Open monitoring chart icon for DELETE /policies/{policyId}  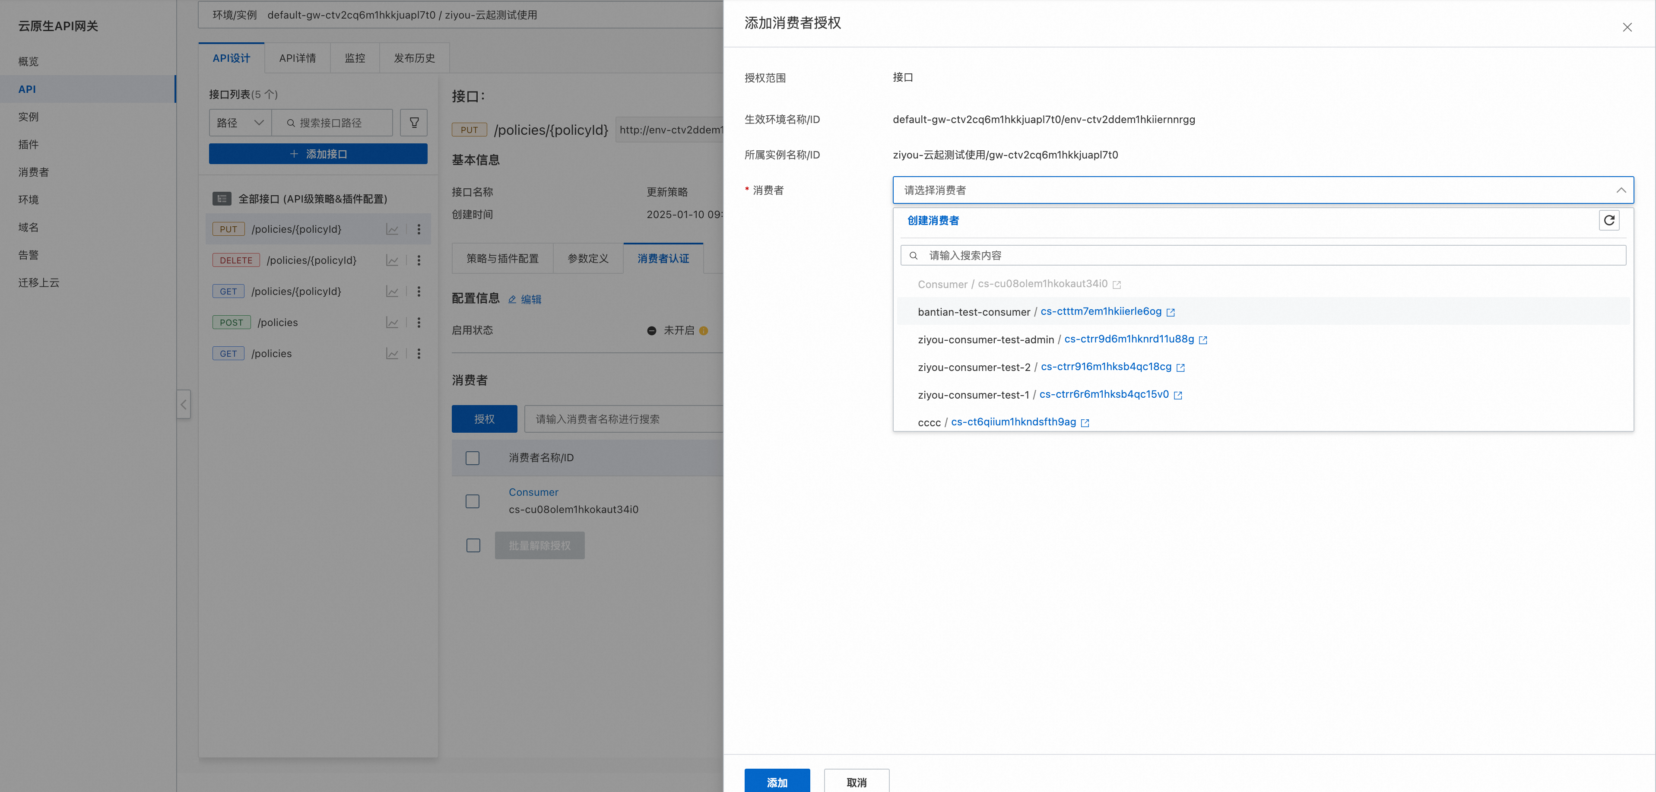391,260
